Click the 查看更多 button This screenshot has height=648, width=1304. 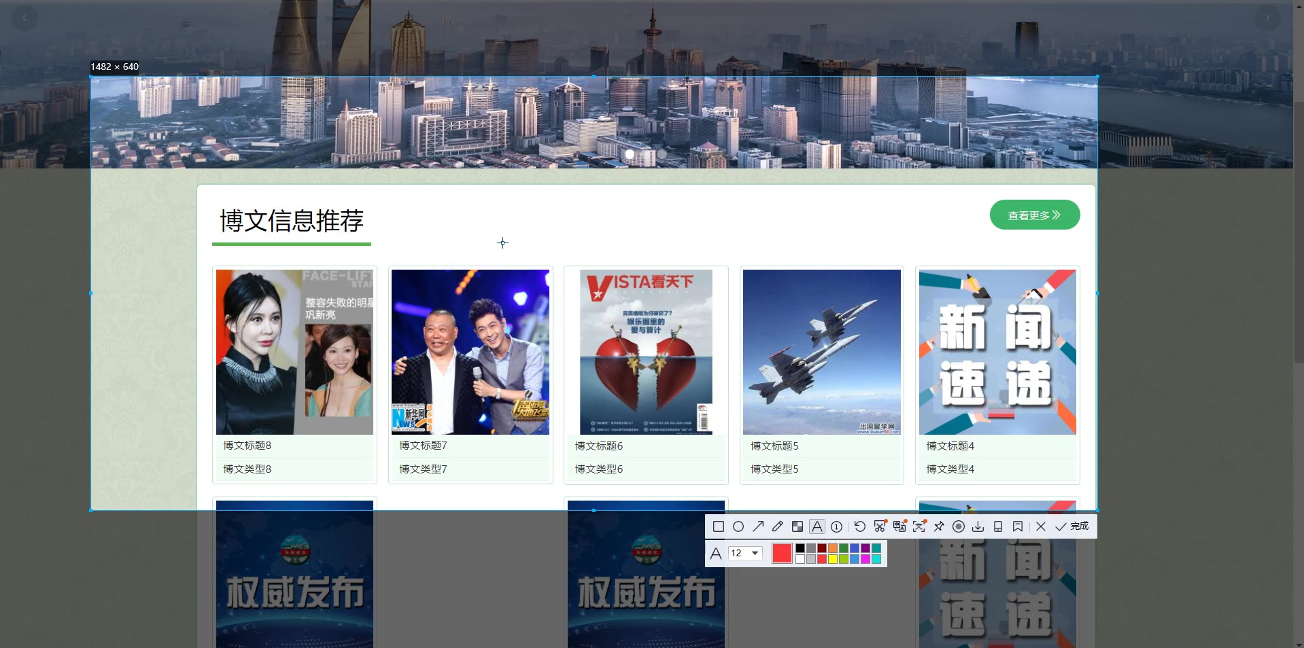click(x=1034, y=215)
